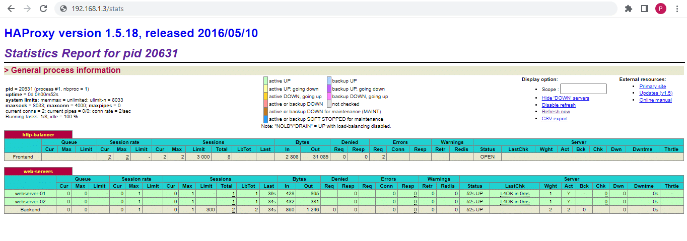The height and width of the screenshot is (241, 687).
Task: Click the site info globe icon
Action: coord(63,9)
